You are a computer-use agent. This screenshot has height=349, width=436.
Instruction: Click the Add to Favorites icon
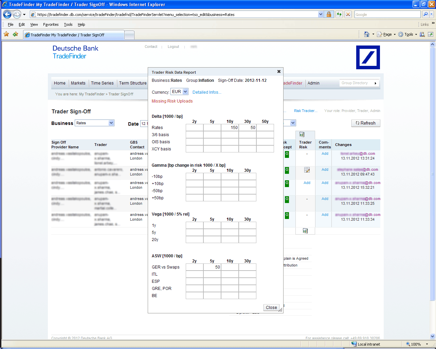click(15, 34)
